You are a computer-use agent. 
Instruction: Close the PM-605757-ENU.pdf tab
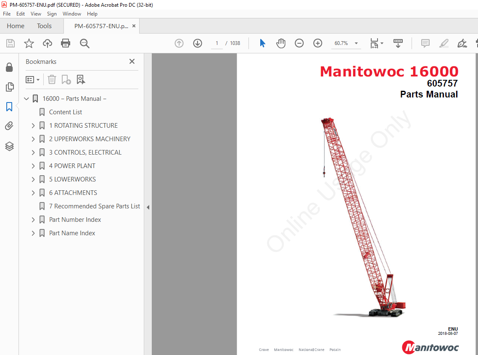tap(134, 26)
